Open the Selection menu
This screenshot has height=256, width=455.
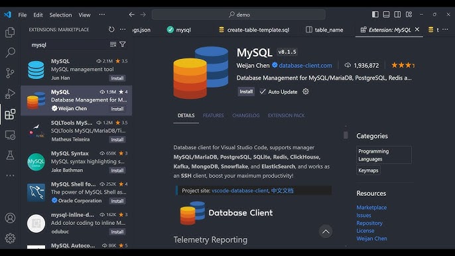click(60, 15)
